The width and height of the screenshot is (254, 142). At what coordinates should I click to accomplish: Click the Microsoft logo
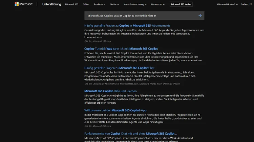click(23, 4)
